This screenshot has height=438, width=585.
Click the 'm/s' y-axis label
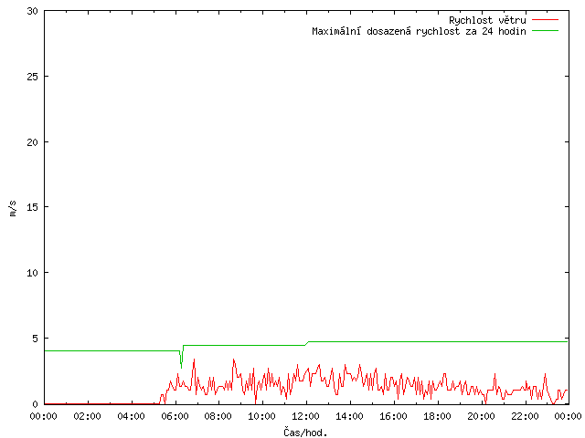click(13, 208)
